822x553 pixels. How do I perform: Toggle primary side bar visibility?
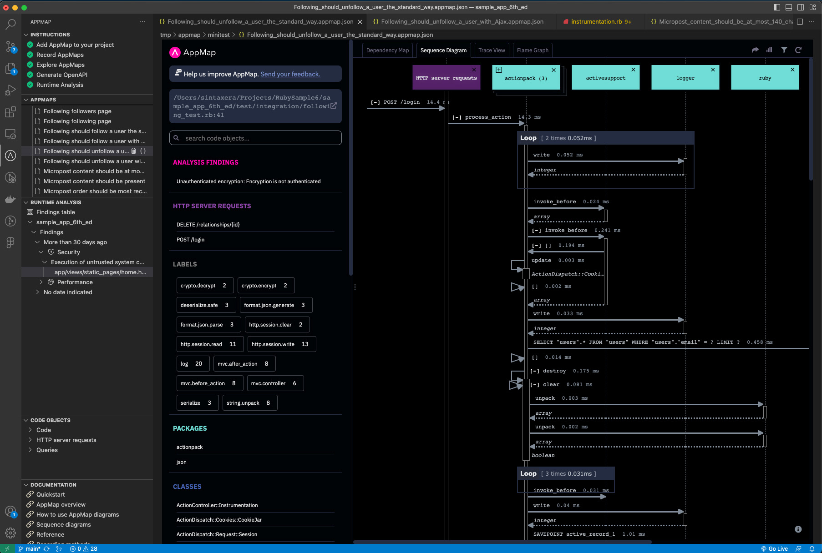click(777, 7)
